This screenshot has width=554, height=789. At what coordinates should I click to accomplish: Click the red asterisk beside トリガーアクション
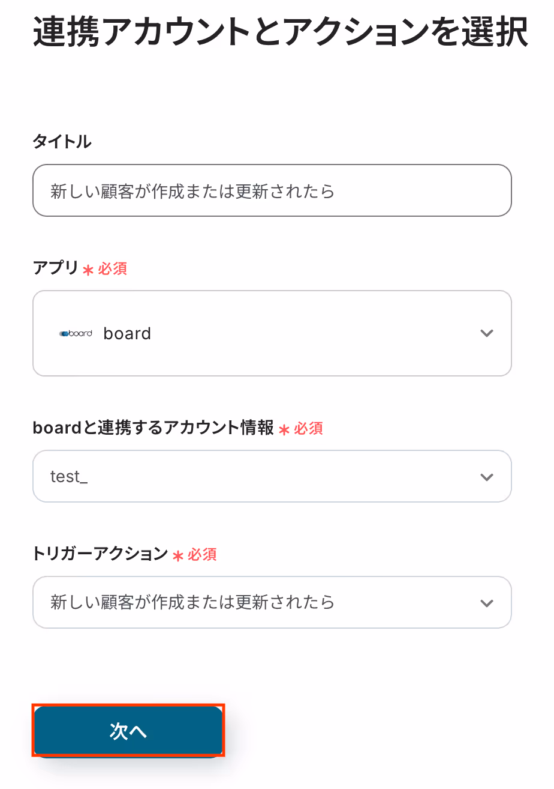click(x=177, y=556)
